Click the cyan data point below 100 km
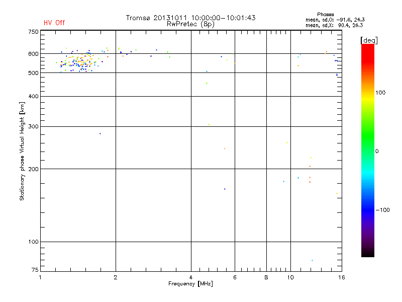The width and height of the screenshot is (402, 302). pos(312,260)
